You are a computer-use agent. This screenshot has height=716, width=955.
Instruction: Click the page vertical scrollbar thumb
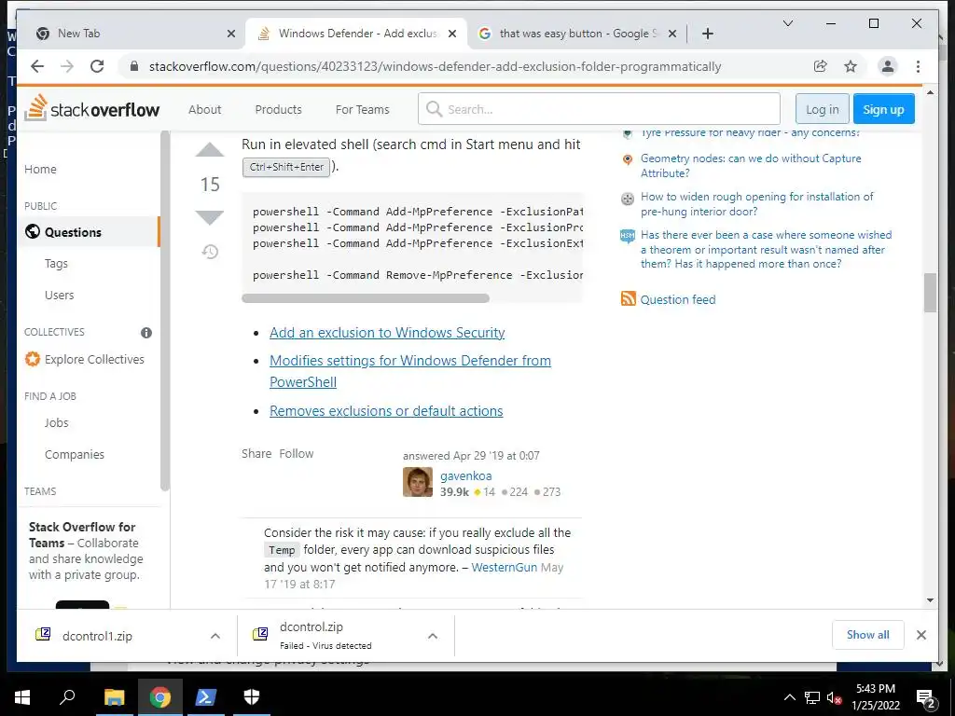point(930,293)
